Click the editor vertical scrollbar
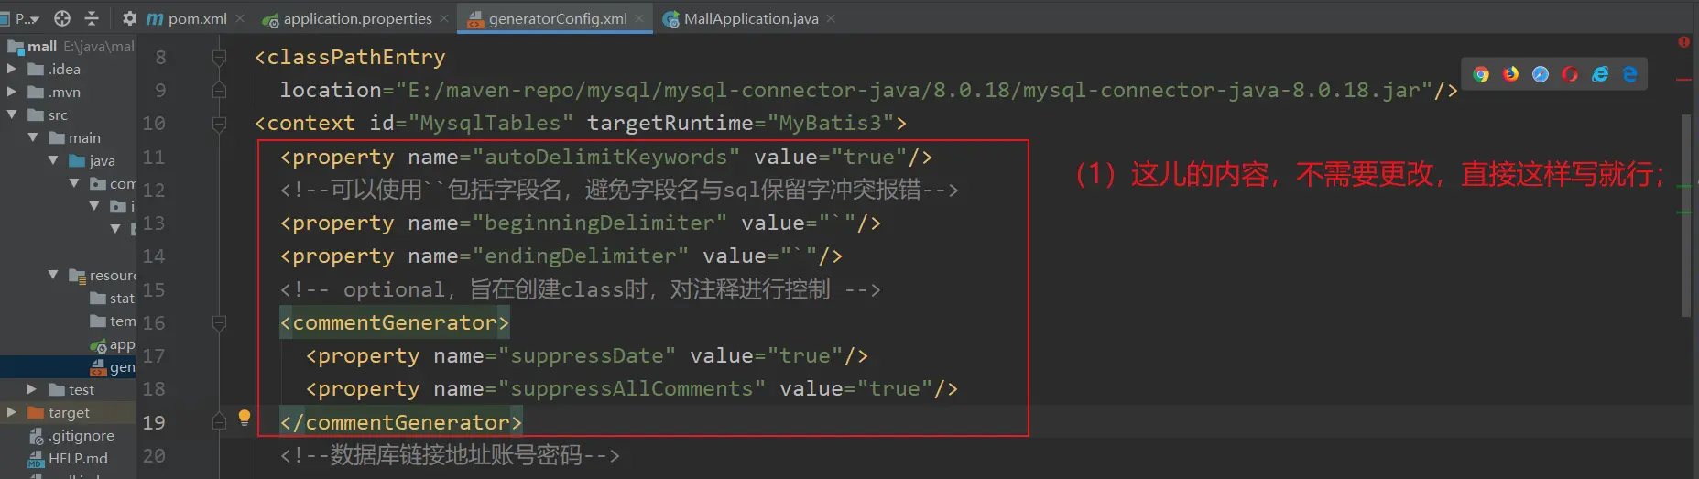Viewport: 1699px width, 479px height. [x=1686, y=215]
